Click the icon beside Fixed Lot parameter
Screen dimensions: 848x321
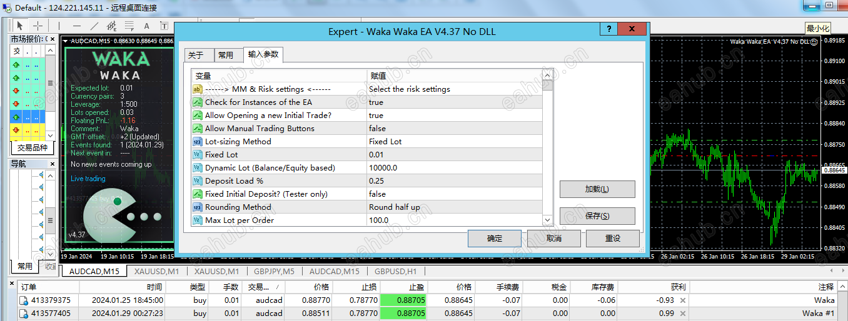point(198,155)
